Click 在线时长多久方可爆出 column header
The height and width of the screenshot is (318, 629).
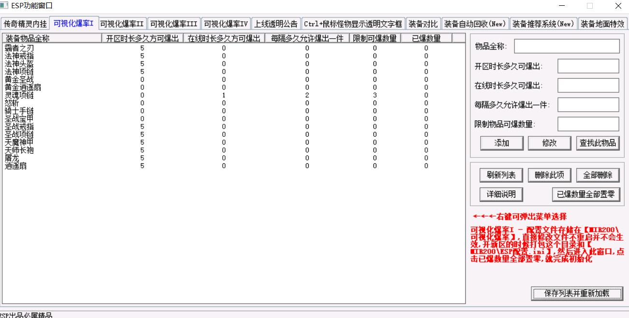click(224, 38)
